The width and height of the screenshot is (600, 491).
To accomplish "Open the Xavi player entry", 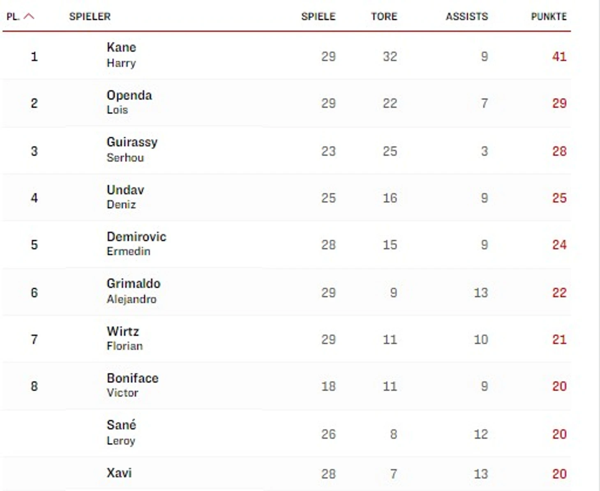I will click(x=119, y=473).
